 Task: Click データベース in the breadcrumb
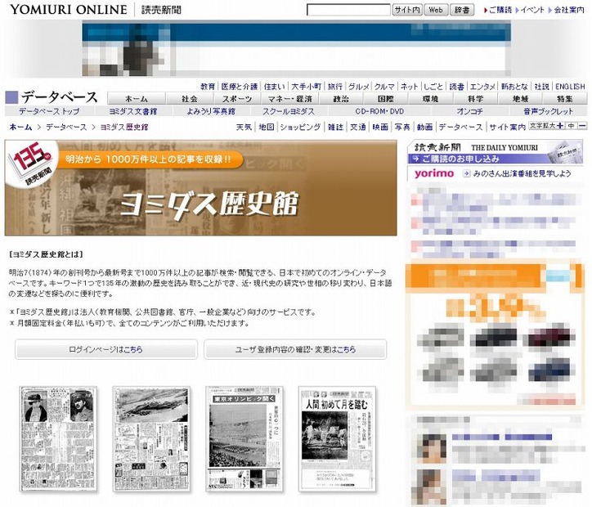point(66,127)
